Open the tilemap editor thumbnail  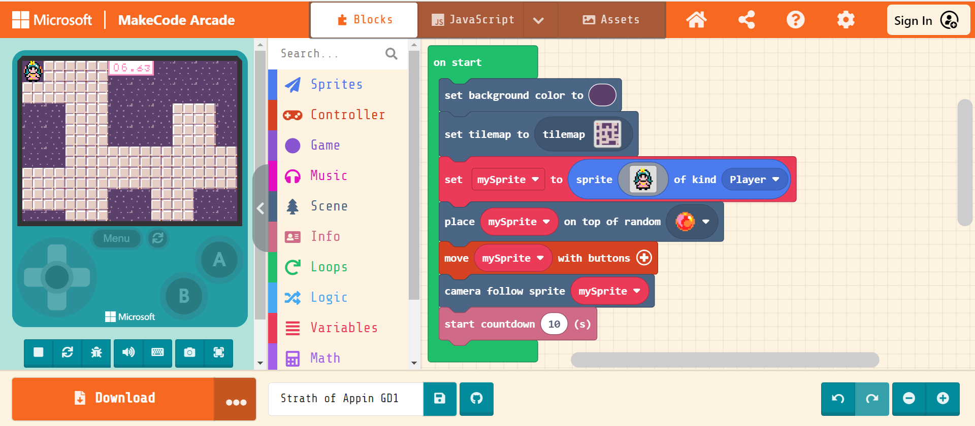pyautogui.click(x=607, y=134)
